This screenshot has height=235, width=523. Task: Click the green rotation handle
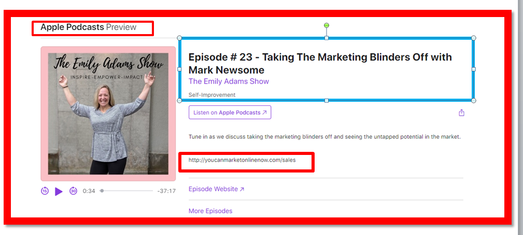pos(326,25)
